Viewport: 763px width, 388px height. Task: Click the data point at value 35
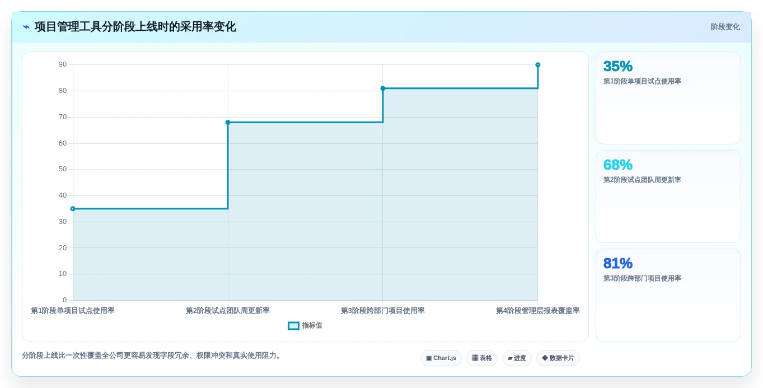click(x=73, y=209)
